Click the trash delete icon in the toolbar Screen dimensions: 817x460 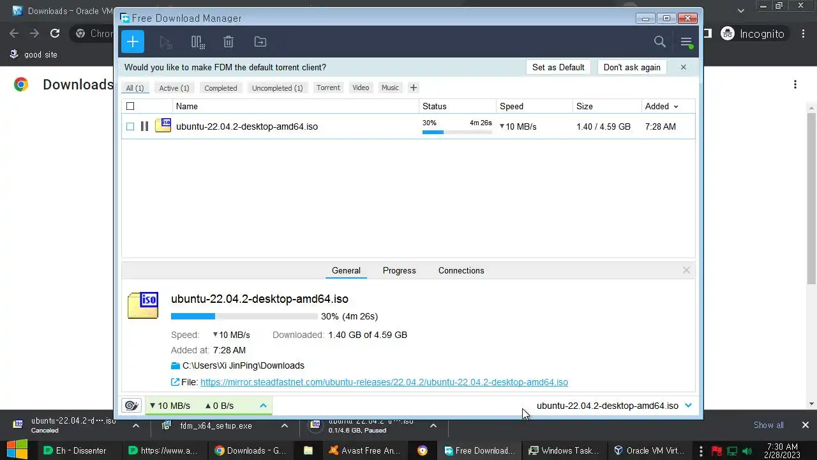[x=229, y=42]
